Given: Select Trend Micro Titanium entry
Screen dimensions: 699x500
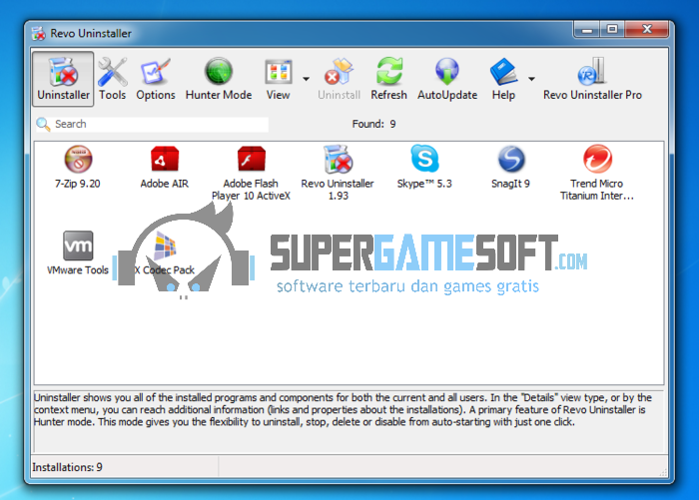Looking at the screenshot, I should tap(597, 173).
